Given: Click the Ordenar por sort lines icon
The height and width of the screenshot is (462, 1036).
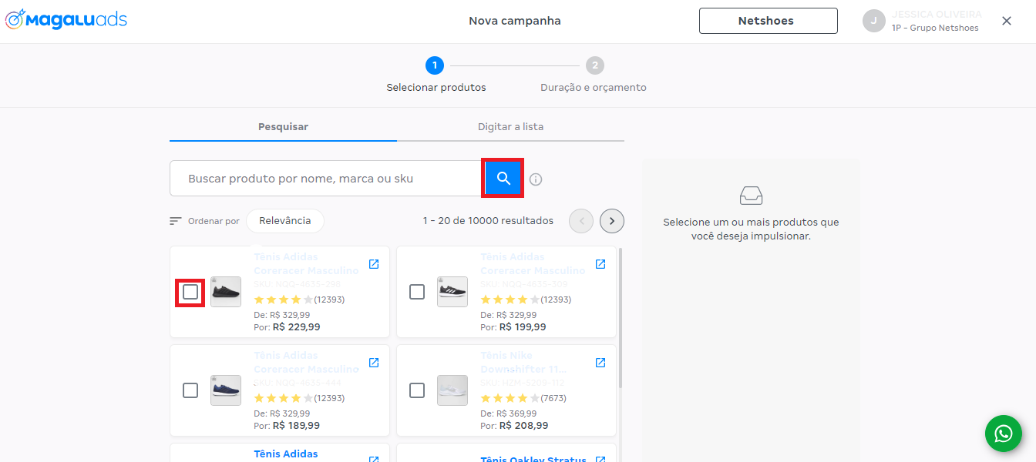Looking at the screenshot, I should pos(176,221).
